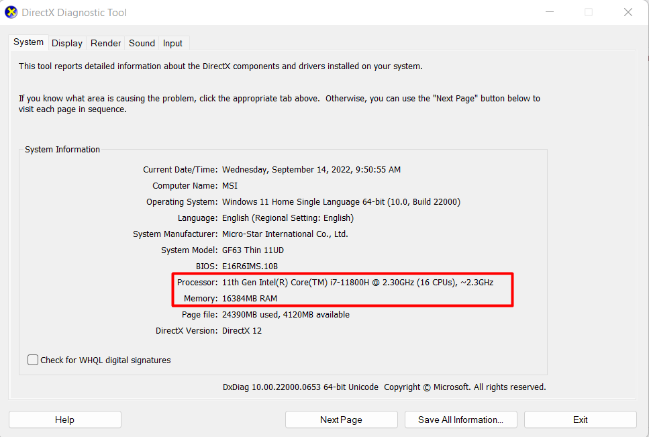Click the DxDiag version copyright line
Viewport: 649px width, 437px height.
coord(384,387)
